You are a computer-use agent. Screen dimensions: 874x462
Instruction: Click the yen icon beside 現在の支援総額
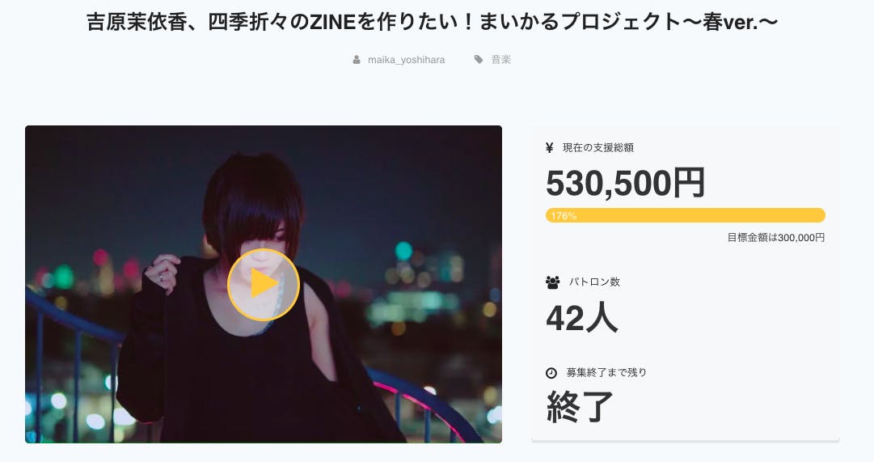(550, 147)
